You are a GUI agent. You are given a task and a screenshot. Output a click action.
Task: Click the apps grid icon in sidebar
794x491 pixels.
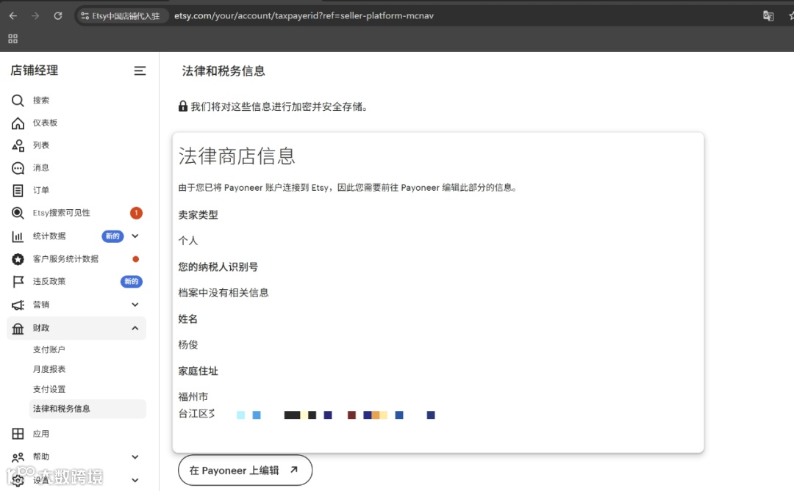[18, 434]
